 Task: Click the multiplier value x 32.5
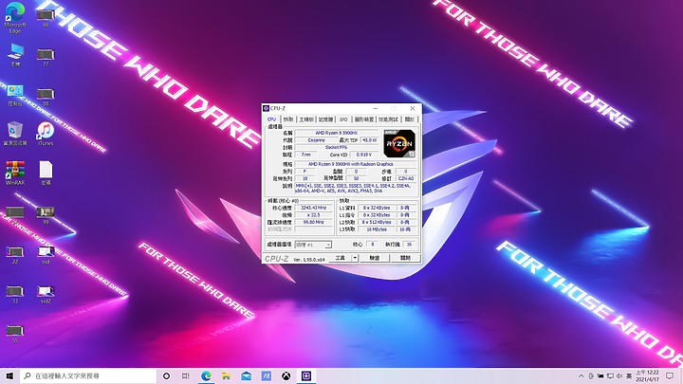[x=314, y=215]
